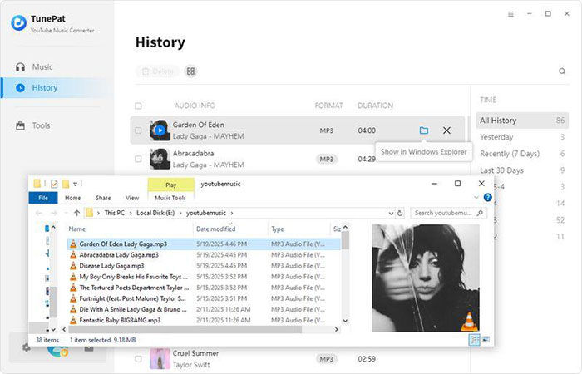Click the properties quick access icon

(54, 184)
